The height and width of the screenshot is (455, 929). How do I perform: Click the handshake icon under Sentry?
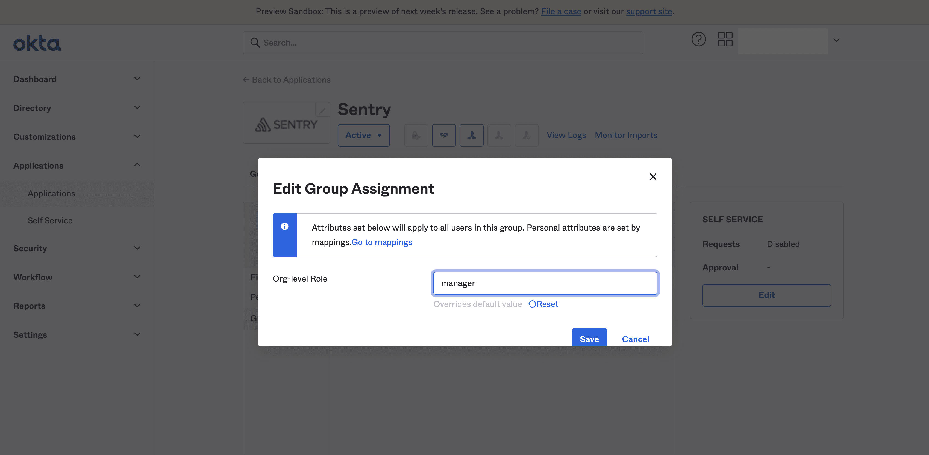point(443,135)
